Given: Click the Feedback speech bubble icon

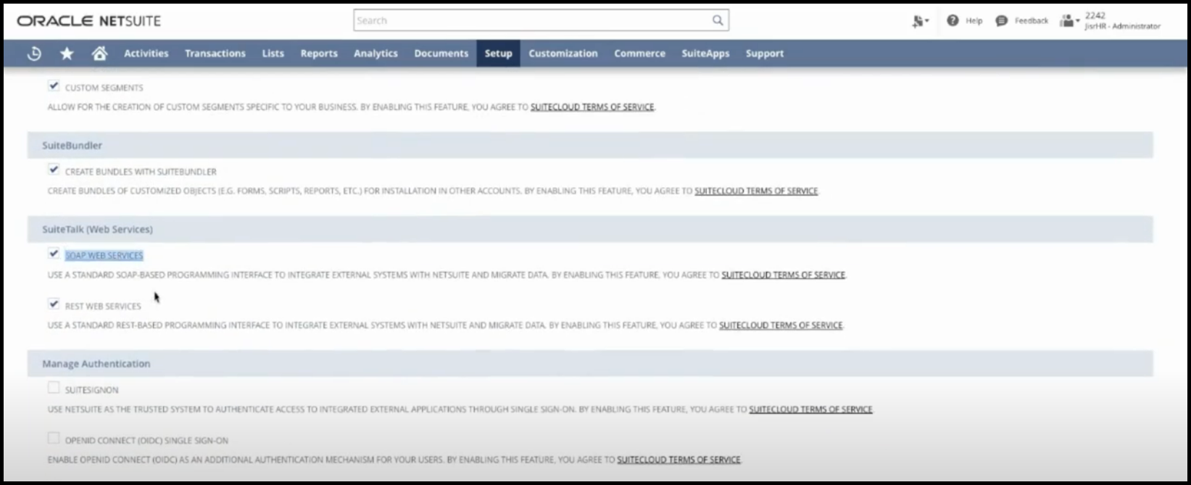Looking at the screenshot, I should pyautogui.click(x=1001, y=20).
